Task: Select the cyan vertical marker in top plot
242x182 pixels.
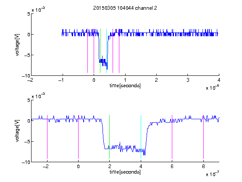Action: (106, 51)
